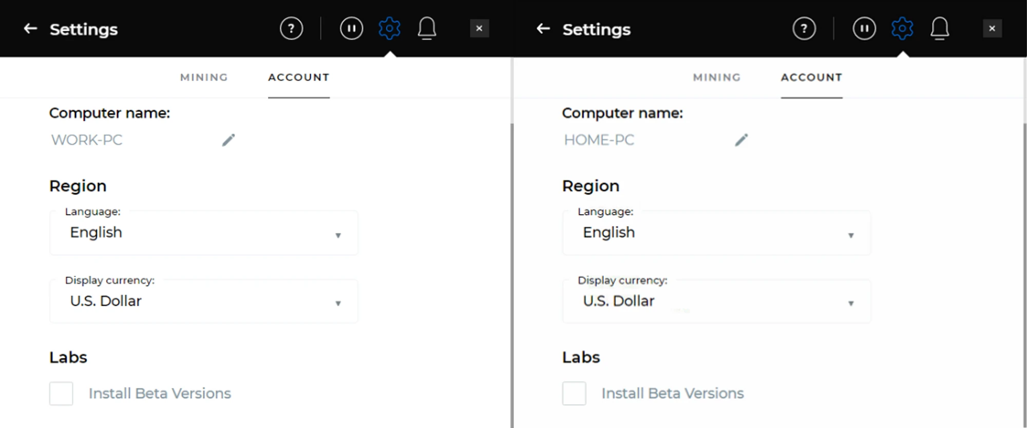Open help in the HOME-PC window

[804, 29]
